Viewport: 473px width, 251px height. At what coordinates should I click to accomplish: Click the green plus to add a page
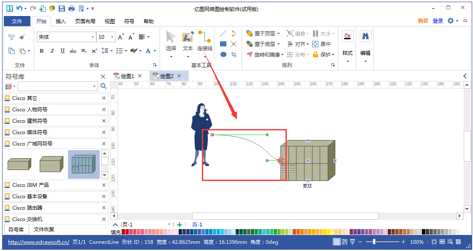click(x=179, y=224)
